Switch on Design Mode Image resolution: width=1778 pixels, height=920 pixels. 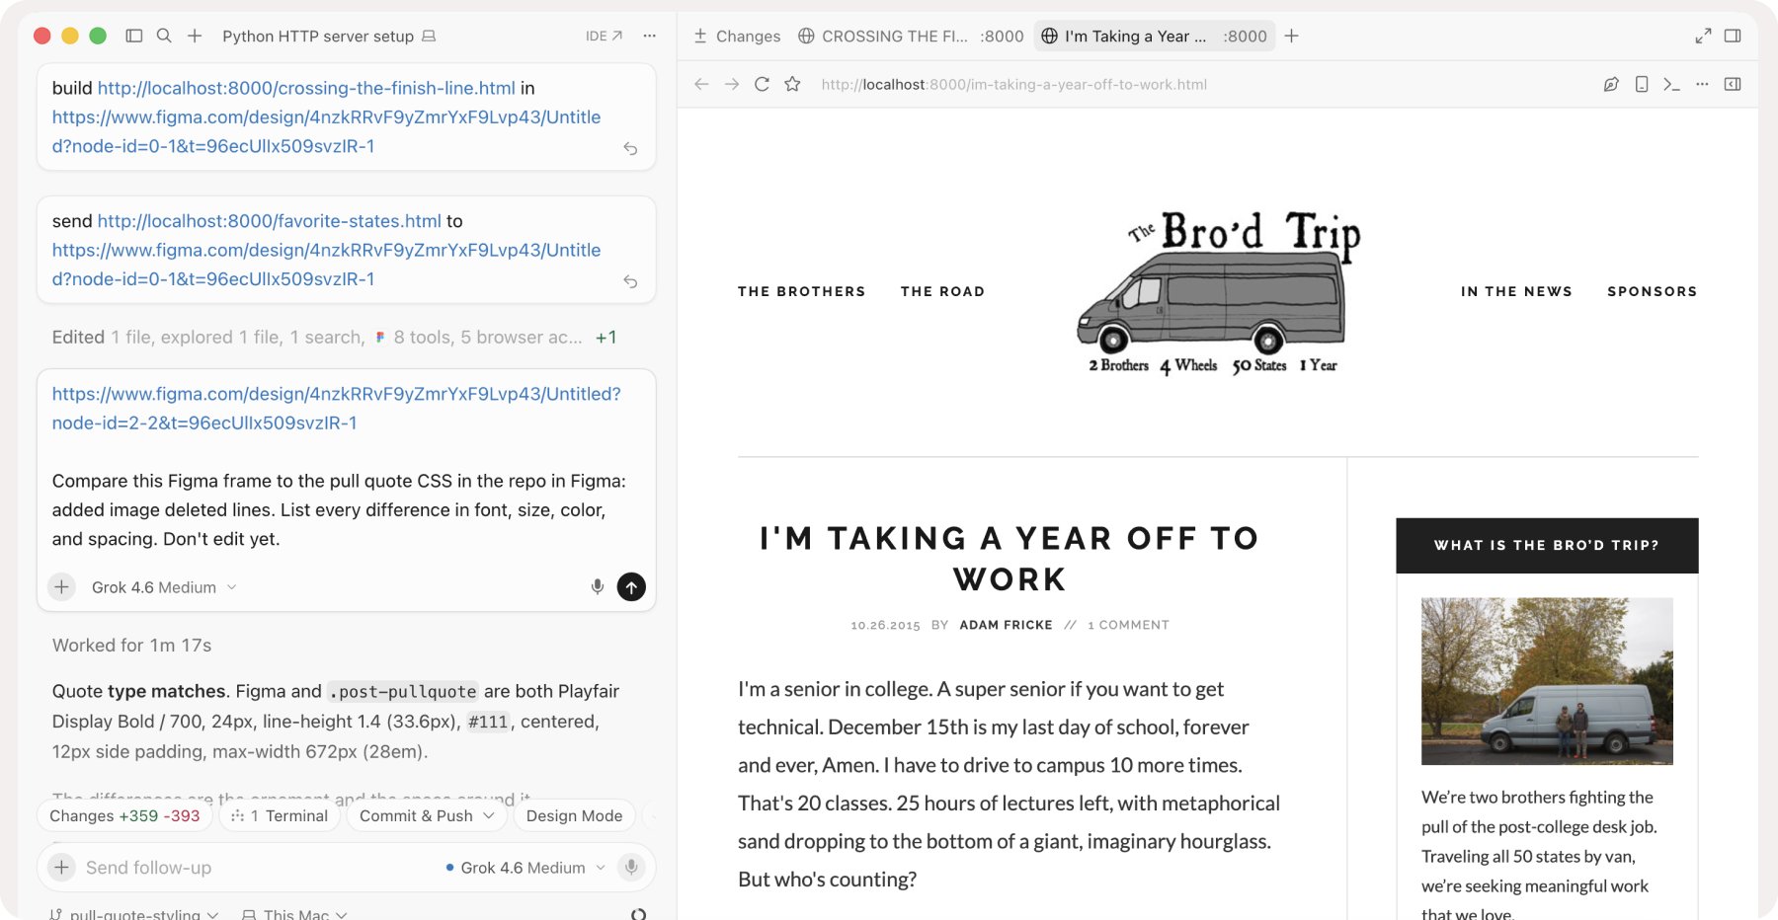574,815
